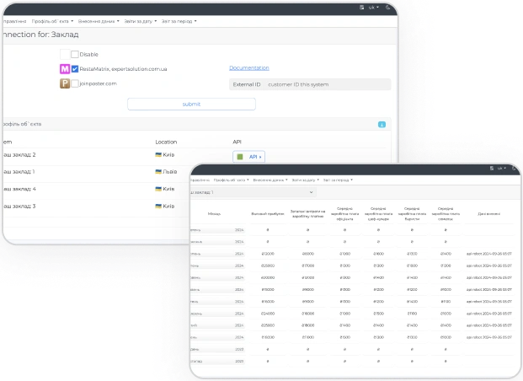Expand the 'uk' language dropdown in back window

[373, 7]
